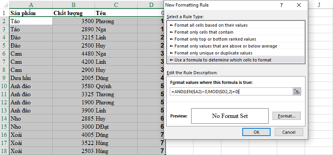Screen dimensions: 333x155
Task: Click cell with value 4480
Action: (x=74, y=54)
